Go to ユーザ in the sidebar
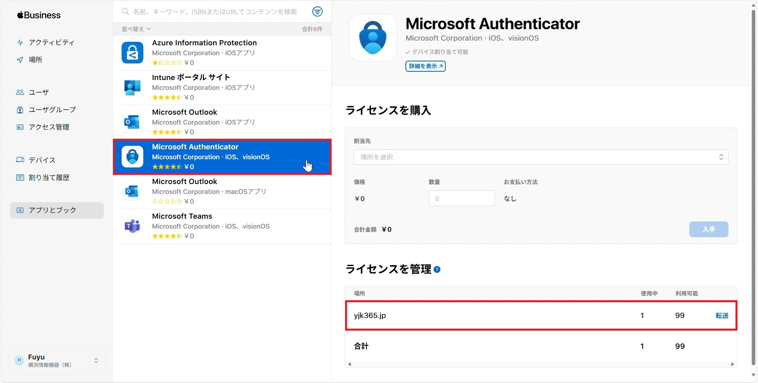Screen dimensions: 758x383 pyautogui.click(x=39, y=92)
